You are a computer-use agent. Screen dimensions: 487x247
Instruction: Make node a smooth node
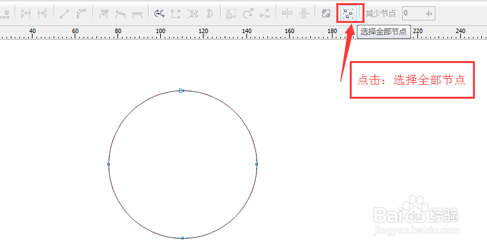pos(121,13)
